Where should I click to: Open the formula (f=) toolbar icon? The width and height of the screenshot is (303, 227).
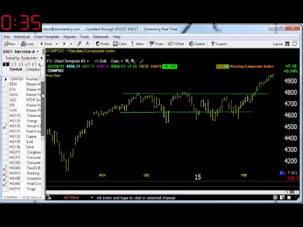(x=88, y=44)
